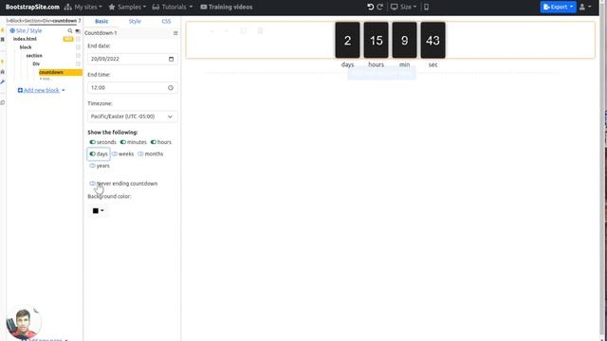Click the presenter webcam thumbnail

(23, 323)
